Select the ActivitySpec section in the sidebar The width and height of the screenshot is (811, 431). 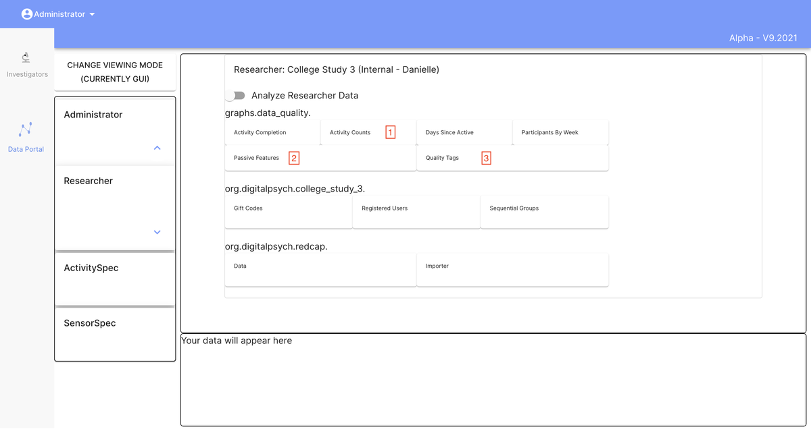pos(91,268)
